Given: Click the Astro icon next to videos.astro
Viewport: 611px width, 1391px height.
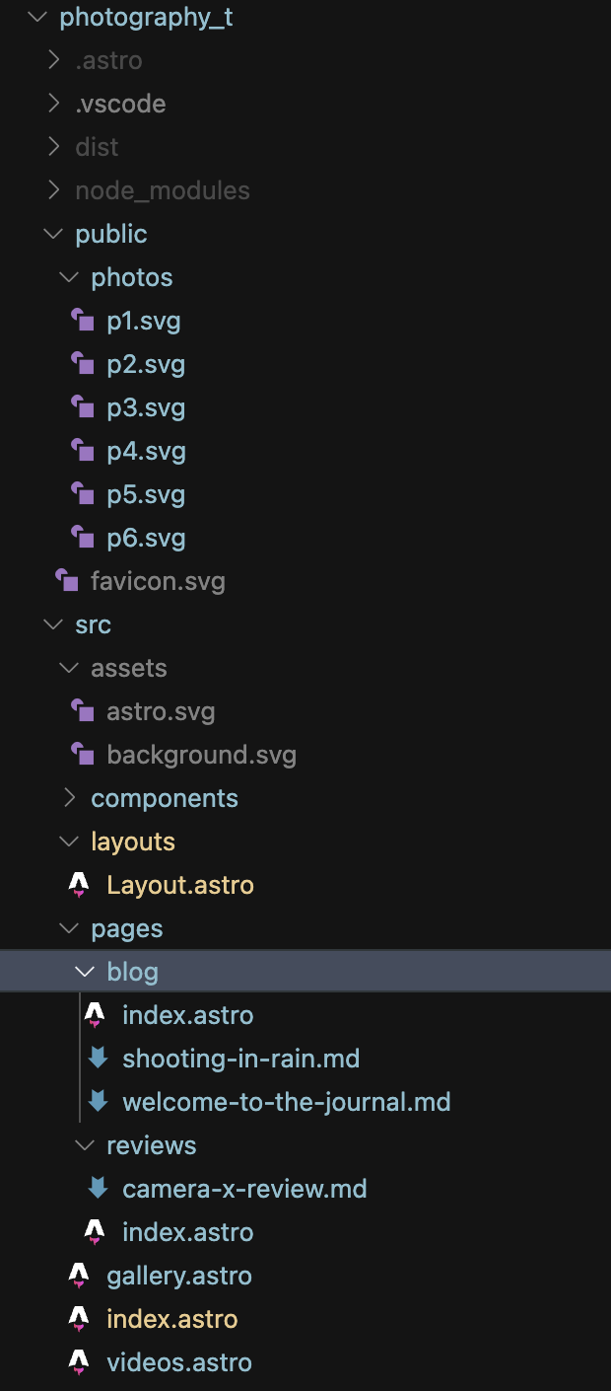Looking at the screenshot, I should click(79, 1362).
